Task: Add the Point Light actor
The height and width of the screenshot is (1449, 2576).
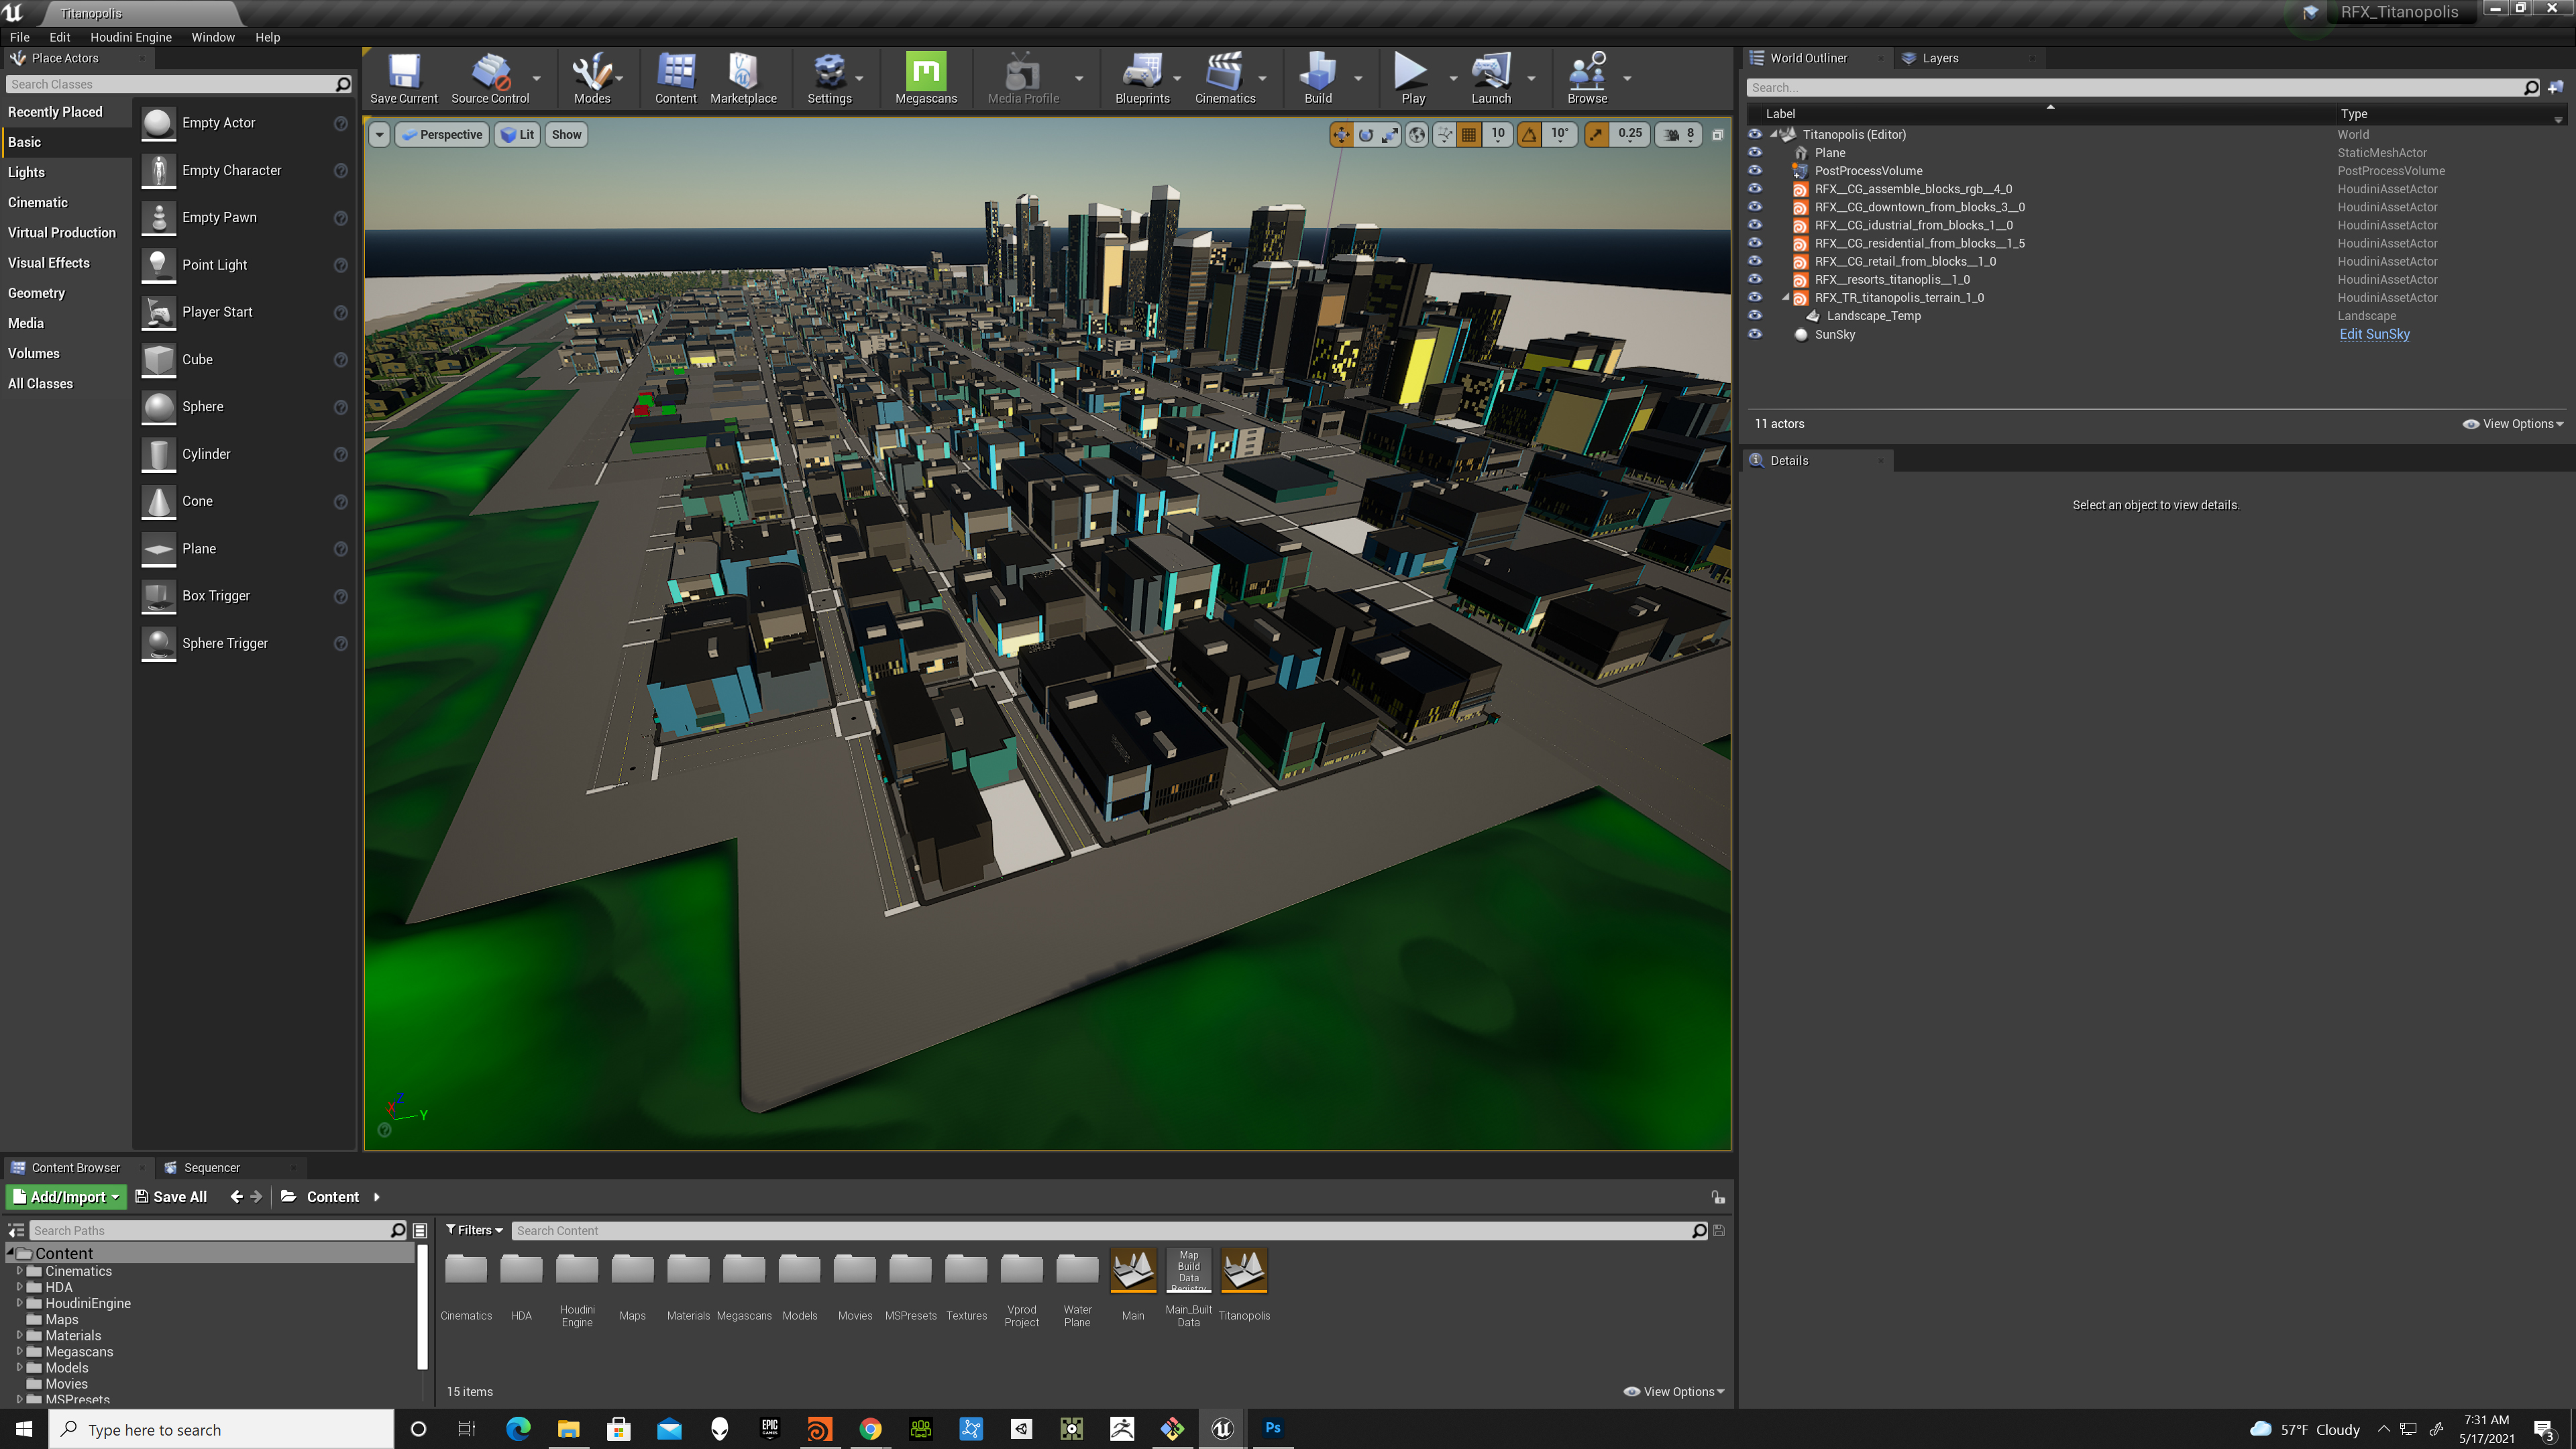Action: (245, 265)
